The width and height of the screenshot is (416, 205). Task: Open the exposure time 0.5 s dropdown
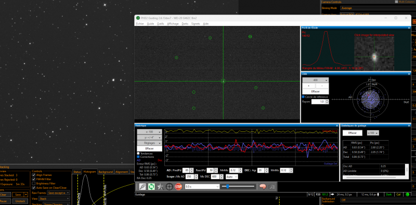pyautogui.click(x=202, y=187)
